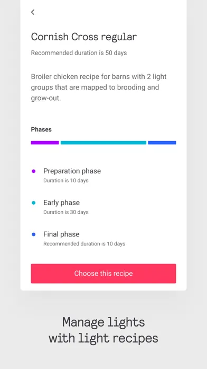Choose this recipe
The image size is (207, 369).
coord(103,274)
